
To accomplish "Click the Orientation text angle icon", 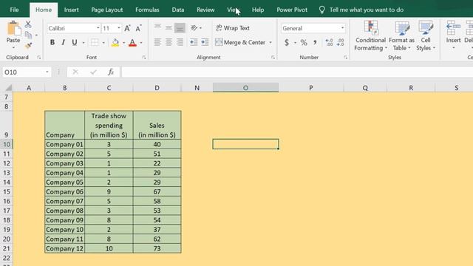I will click(x=194, y=28).
